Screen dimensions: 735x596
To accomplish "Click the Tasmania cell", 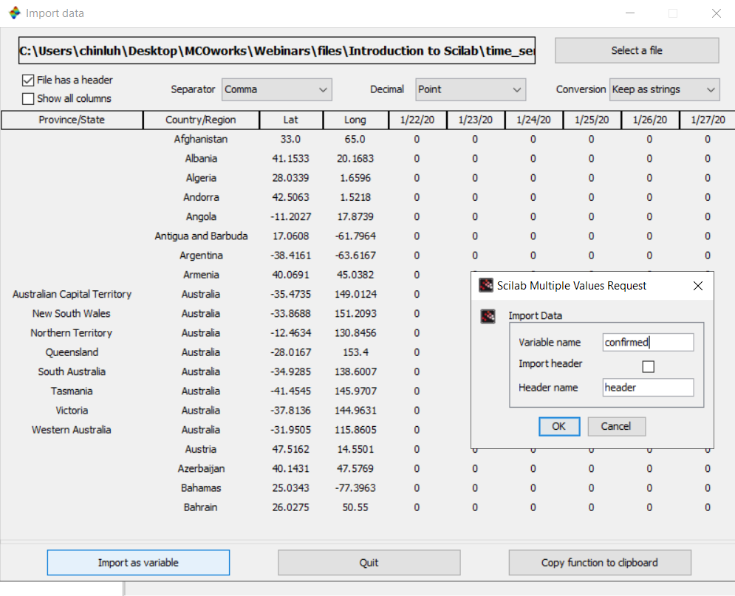I will [72, 391].
